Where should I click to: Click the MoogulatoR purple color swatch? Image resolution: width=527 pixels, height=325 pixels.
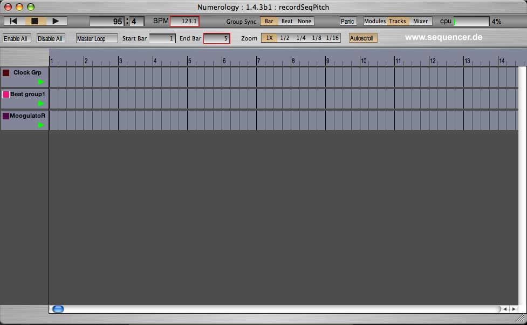coord(6,116)
